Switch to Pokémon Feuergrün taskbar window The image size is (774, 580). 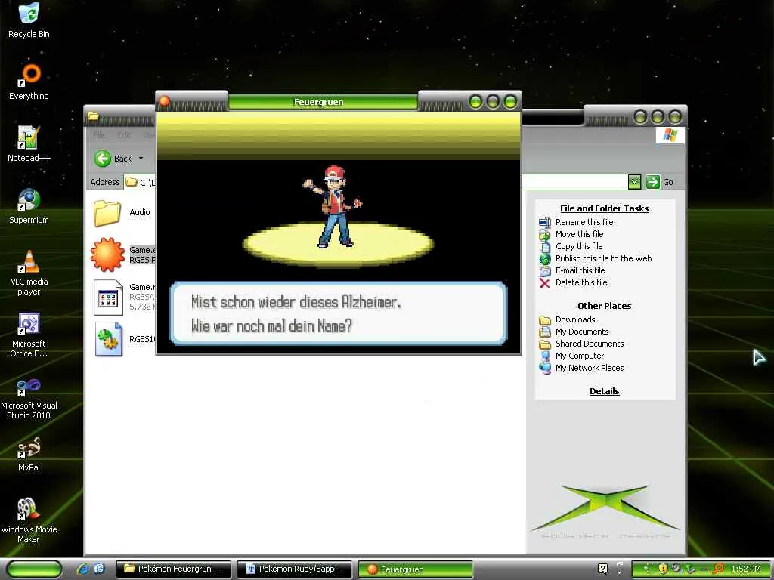(x=173, y=569)
